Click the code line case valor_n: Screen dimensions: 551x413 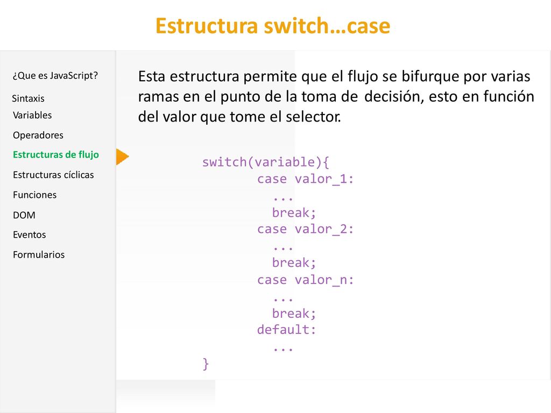point(305,280)
